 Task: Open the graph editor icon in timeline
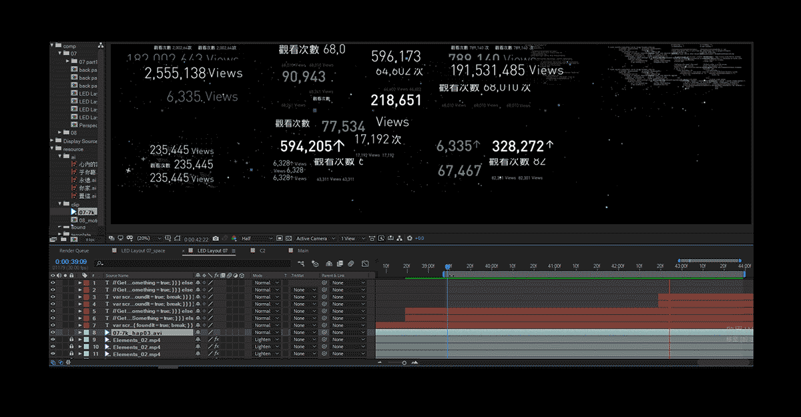tap(365, 263)
